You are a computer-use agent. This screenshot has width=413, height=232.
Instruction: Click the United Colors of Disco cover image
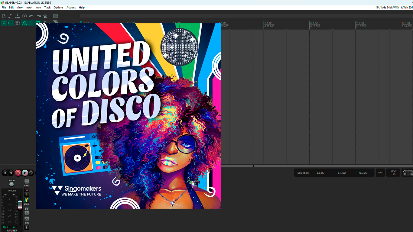[x=128, y=116]
